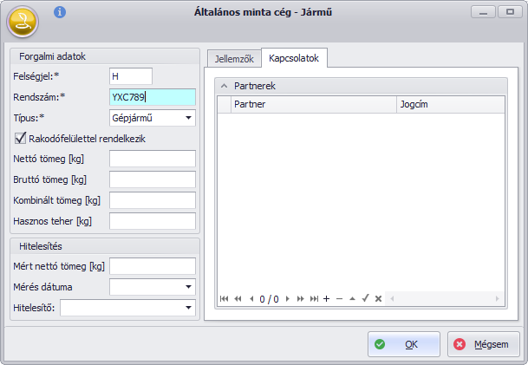This screenshot has height=365, width=528.
Task: Switch to the Jellemzők tab
Action: click(x=232, y=59)
